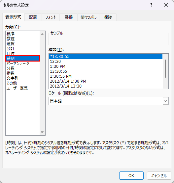174x183 pixels.
Task: Click the 種類 list scrollbar thumb
Action: coord(165,68)
